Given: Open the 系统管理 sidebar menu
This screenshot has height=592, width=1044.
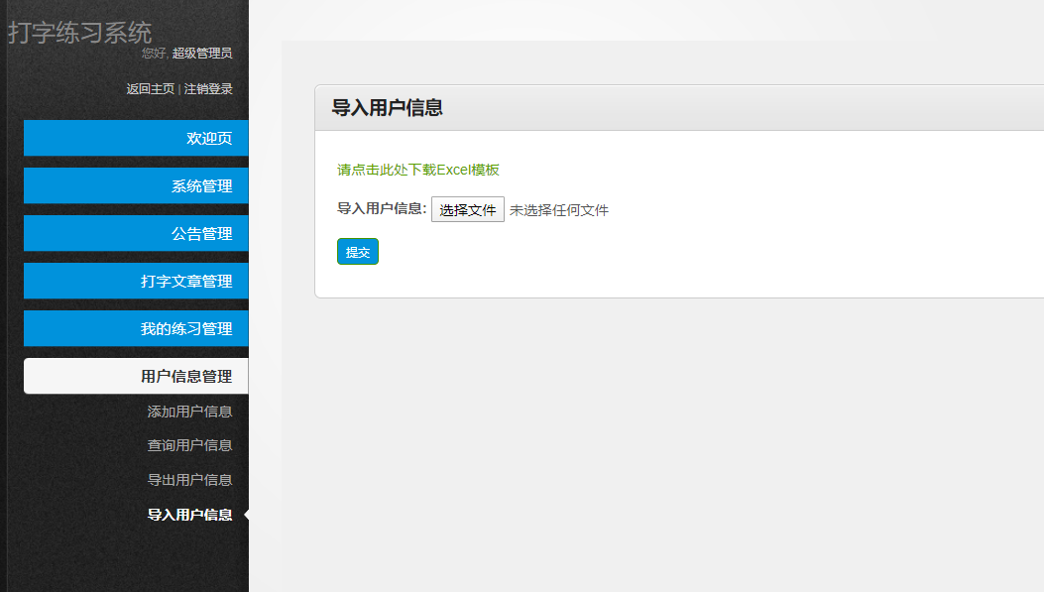Looking at the screenshot, I should pos(136,185).
